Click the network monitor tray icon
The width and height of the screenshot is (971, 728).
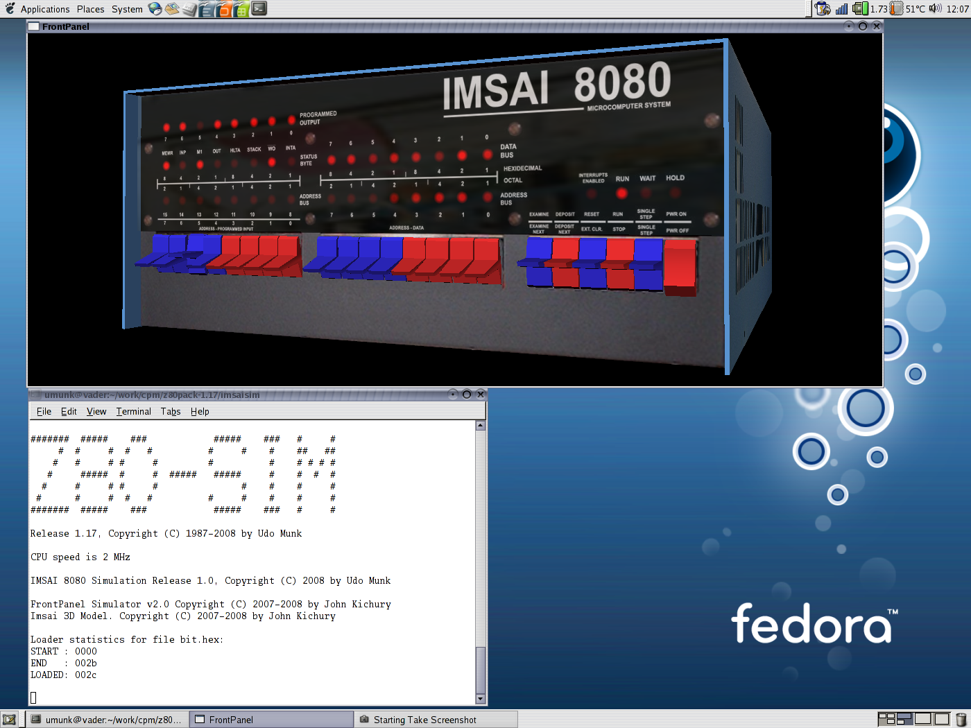click(x=841, y=9)
